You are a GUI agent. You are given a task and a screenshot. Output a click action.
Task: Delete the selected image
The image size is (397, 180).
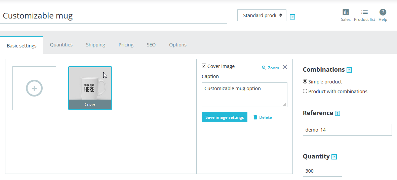263,117
